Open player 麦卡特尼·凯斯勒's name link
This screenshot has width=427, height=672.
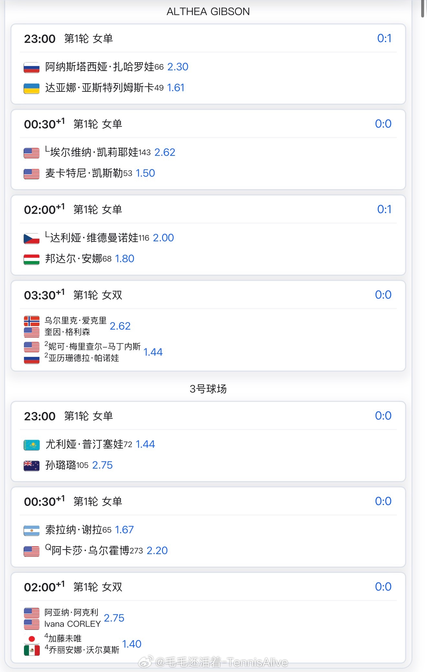84,173
